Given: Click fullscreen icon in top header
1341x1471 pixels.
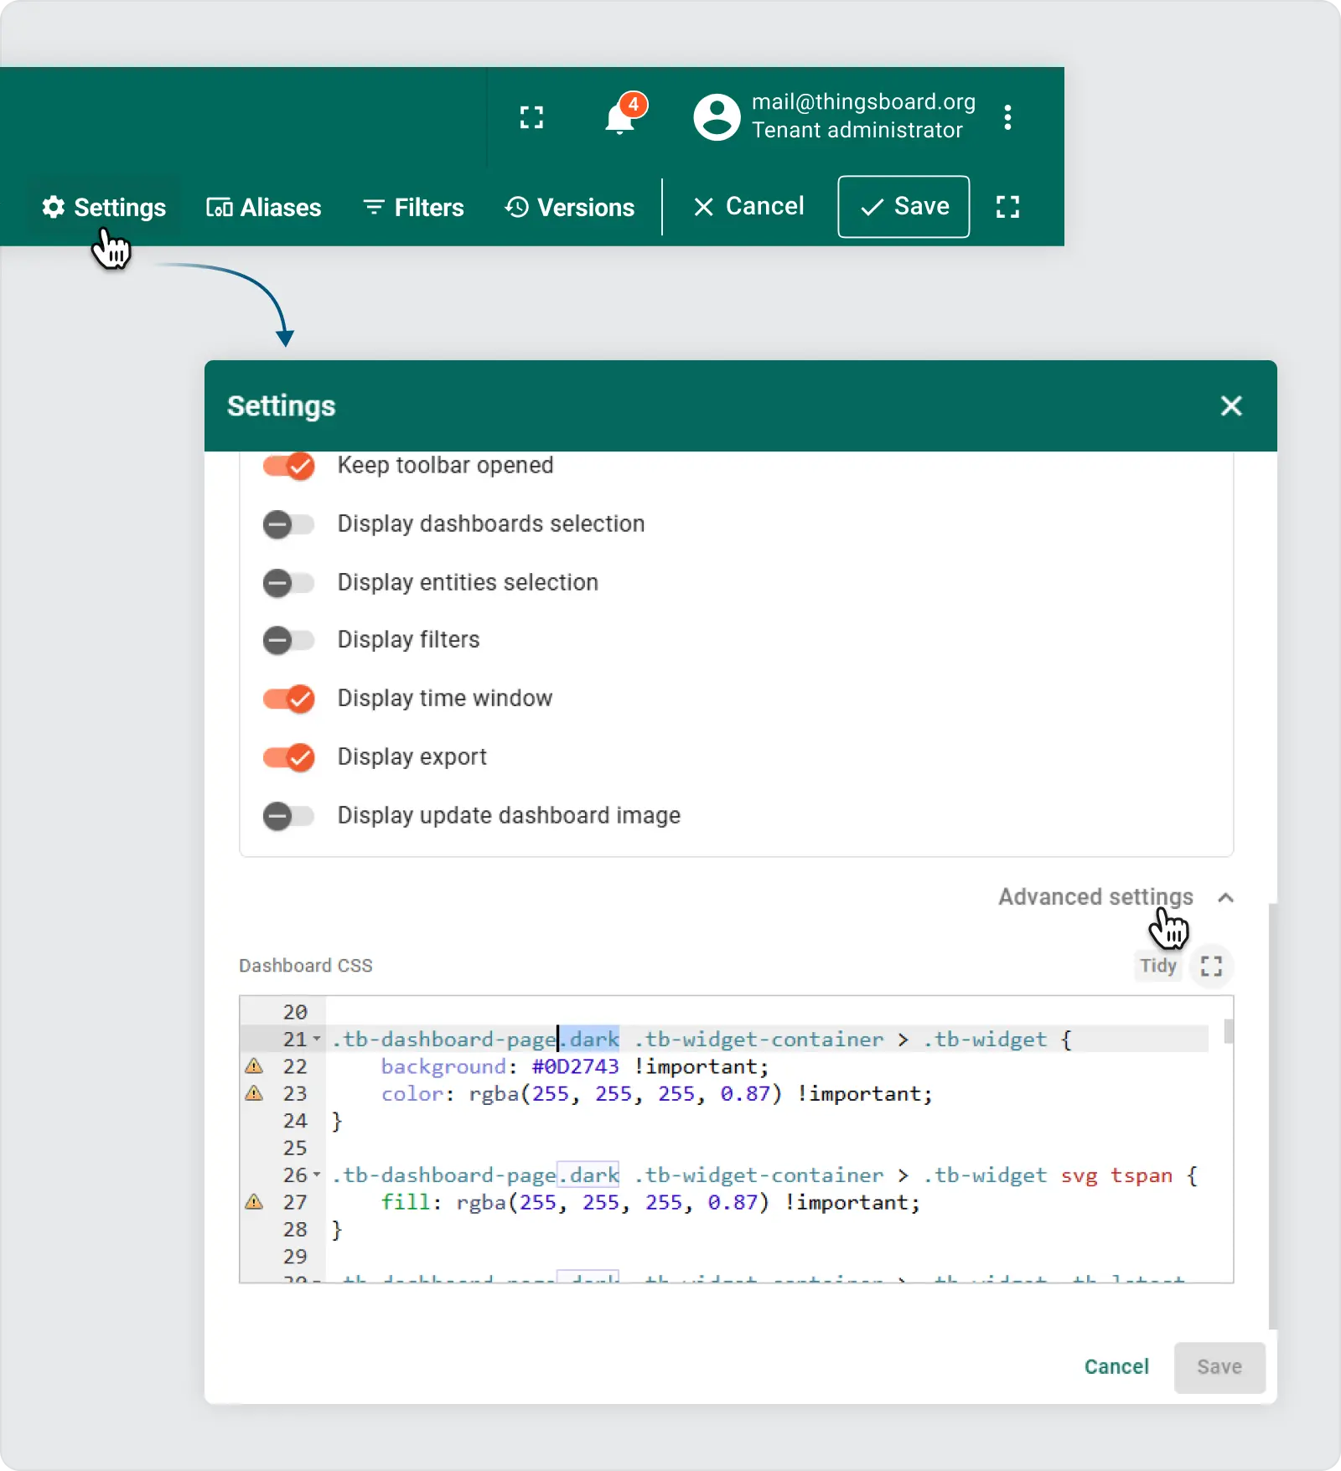Looking at the screenshot, I should pyautogui.click(x=531, y=117).
